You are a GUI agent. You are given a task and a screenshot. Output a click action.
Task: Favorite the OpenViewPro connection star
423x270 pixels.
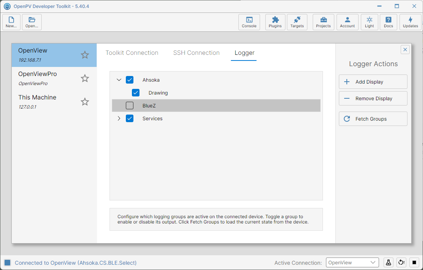point(85,78)
